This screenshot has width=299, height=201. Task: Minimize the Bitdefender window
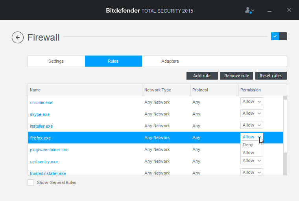pyautogui.click(x=269, y=11)
